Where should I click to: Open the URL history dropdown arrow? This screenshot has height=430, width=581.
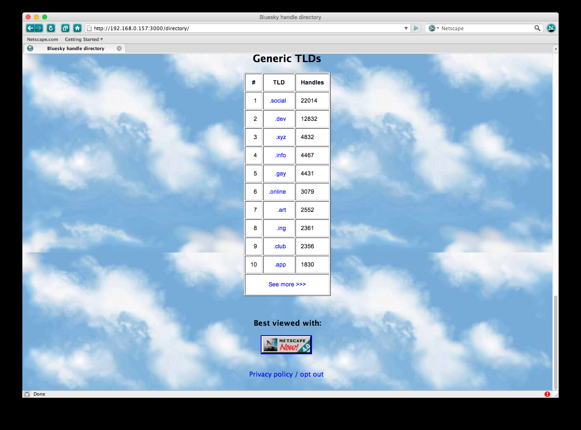pos(406,28)
